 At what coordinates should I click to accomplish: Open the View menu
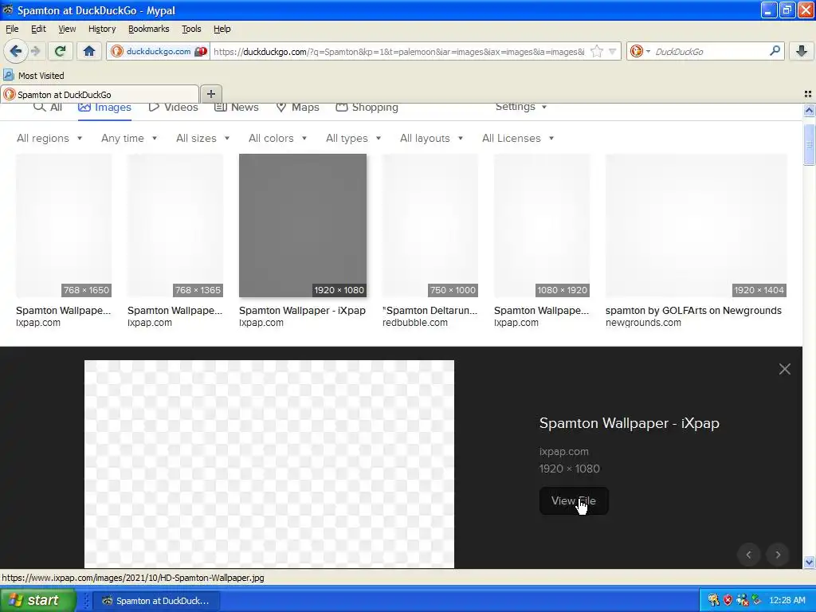coord(67,29)
